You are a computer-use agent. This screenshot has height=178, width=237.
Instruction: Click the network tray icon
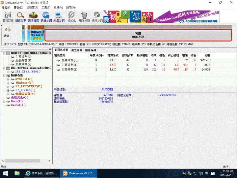click(195, 173)
